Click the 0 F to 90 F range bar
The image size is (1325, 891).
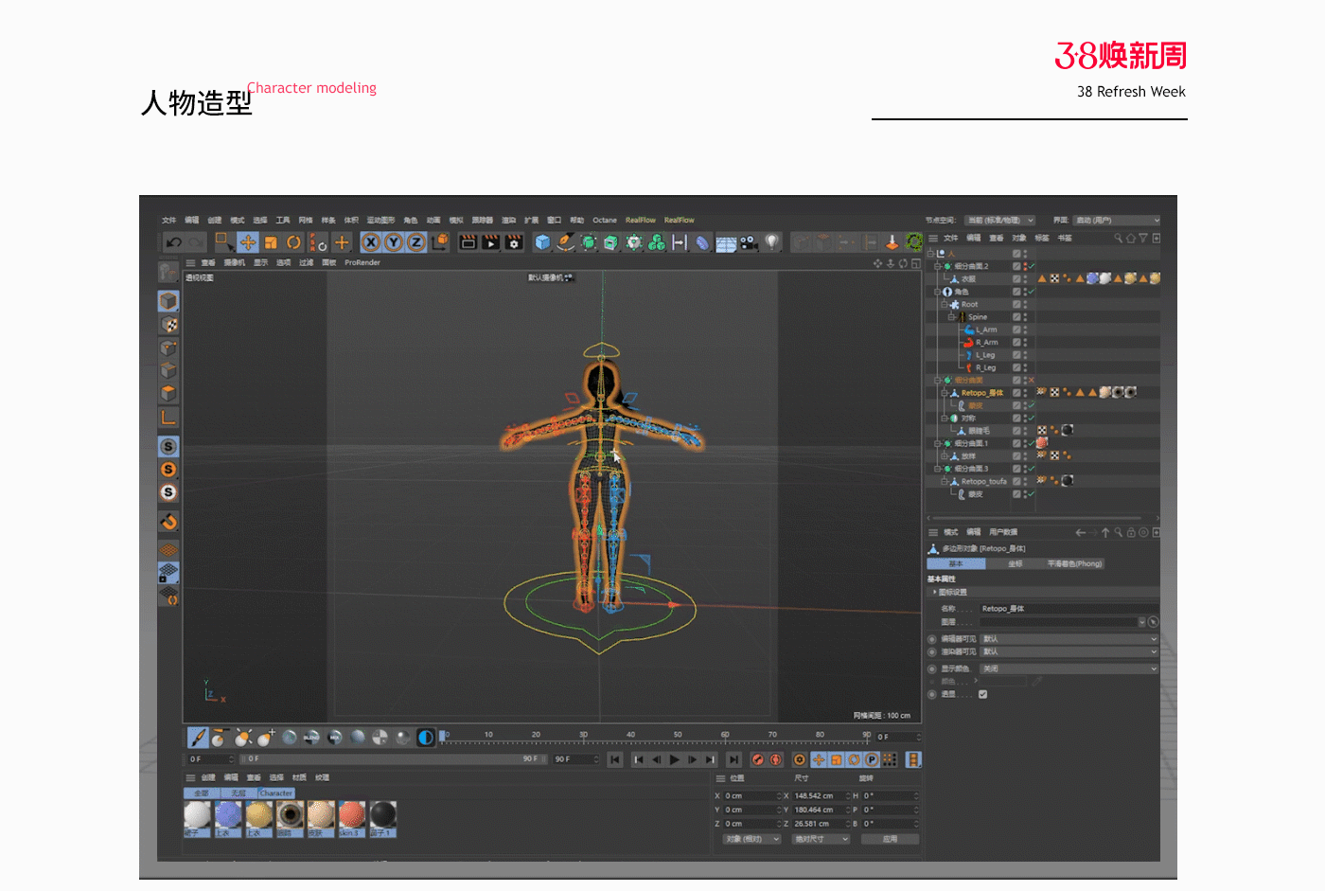click(394, 759)
